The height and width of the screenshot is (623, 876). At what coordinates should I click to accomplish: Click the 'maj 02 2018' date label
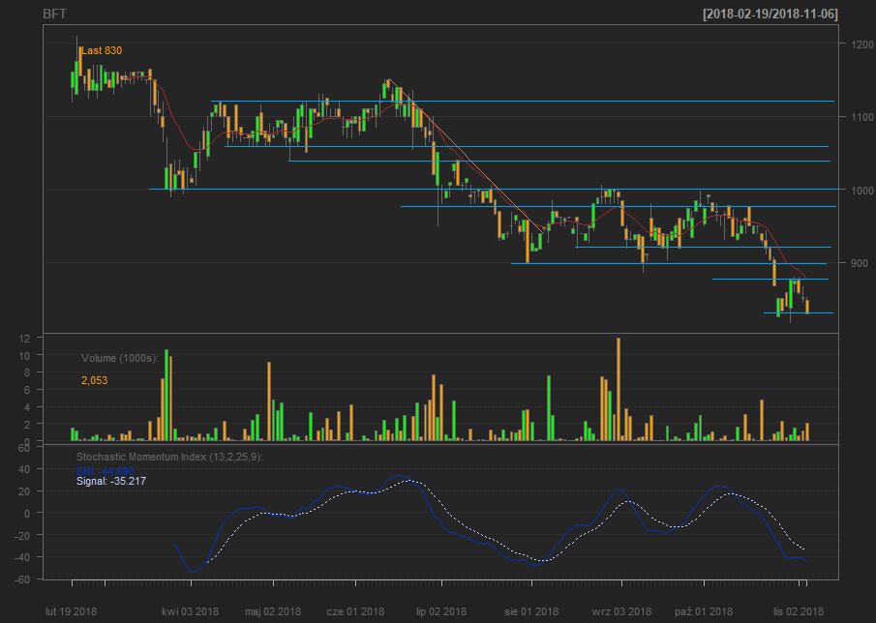273,611
